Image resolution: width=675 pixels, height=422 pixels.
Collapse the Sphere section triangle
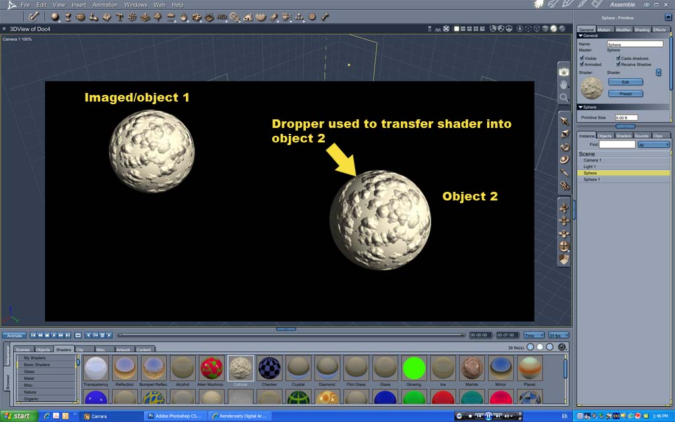[x=580, y=107]
